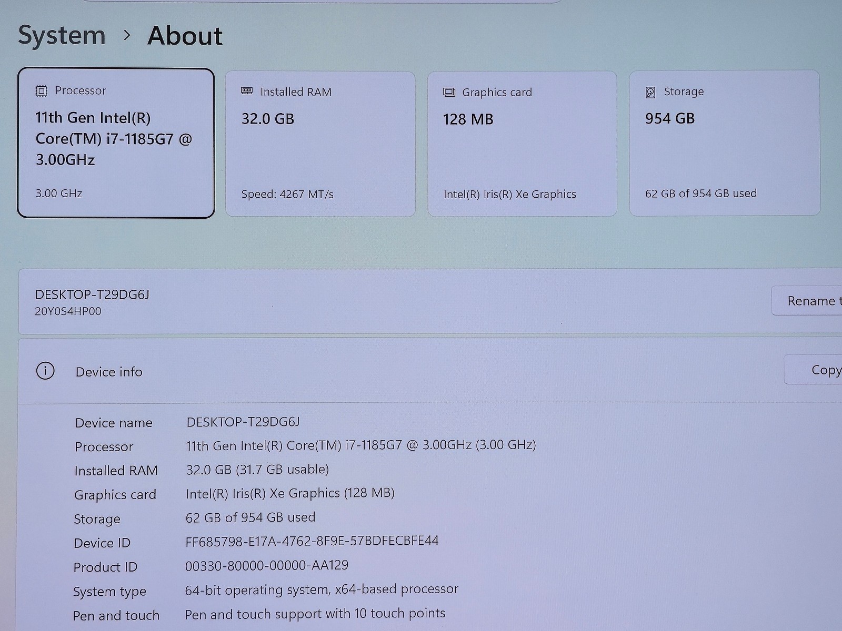Click Speed: 4267 MT/s text
The height and width of the screenshot is (631, 842).
coord(287,194)
